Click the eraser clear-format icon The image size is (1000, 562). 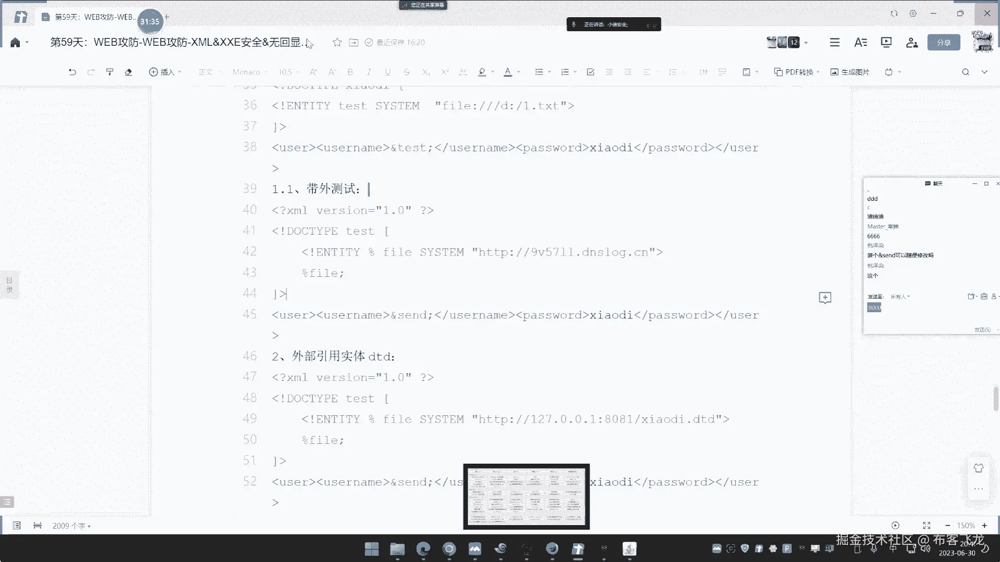pyautogui.click(x=128, y=72)
